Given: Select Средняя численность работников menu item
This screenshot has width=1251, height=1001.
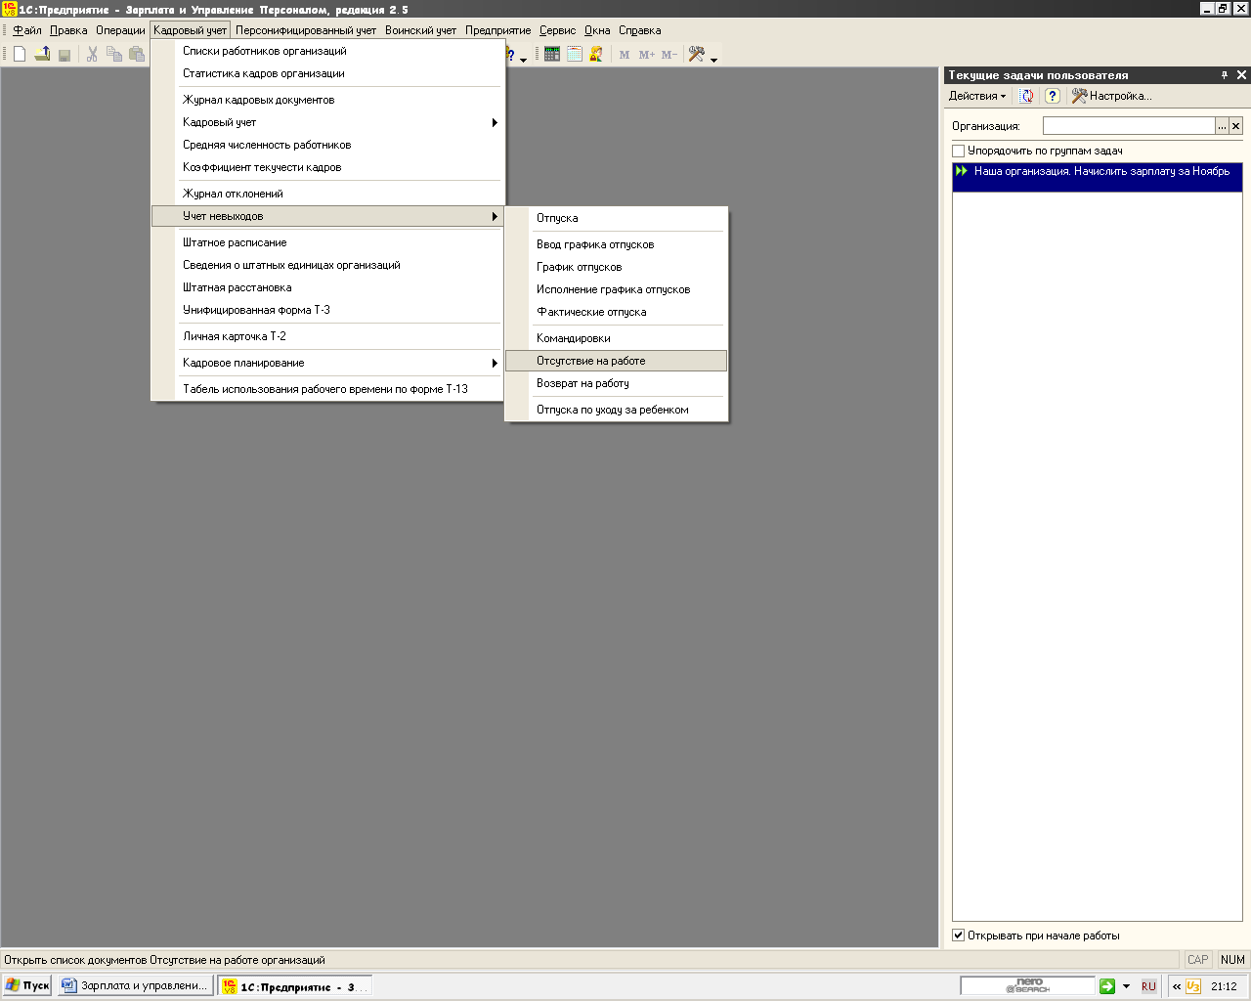Looking at the screenshot, I should click(327, 145).
